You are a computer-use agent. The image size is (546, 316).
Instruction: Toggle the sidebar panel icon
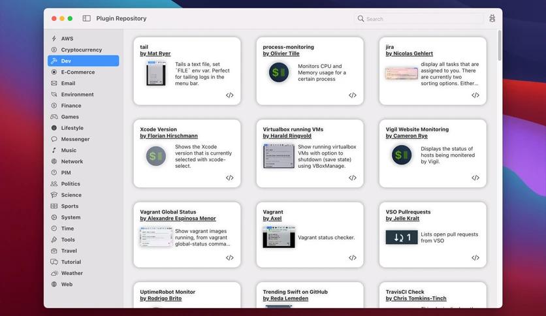pos(86,18)
